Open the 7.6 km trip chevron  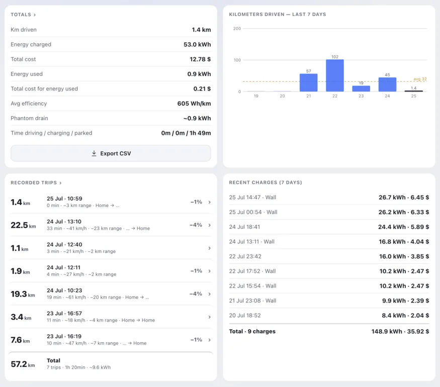(x=209, y=340)
